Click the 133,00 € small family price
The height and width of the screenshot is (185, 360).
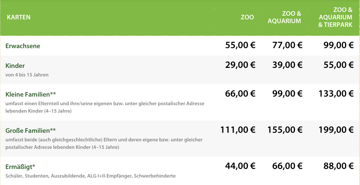click(x=336, y=94)
